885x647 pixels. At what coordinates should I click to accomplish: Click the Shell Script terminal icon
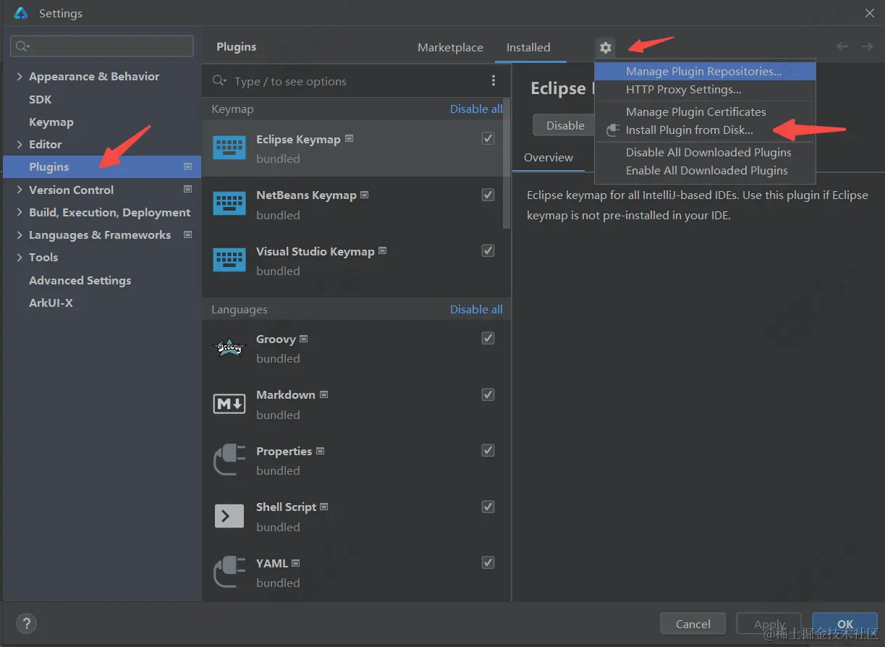pos(229,516)
